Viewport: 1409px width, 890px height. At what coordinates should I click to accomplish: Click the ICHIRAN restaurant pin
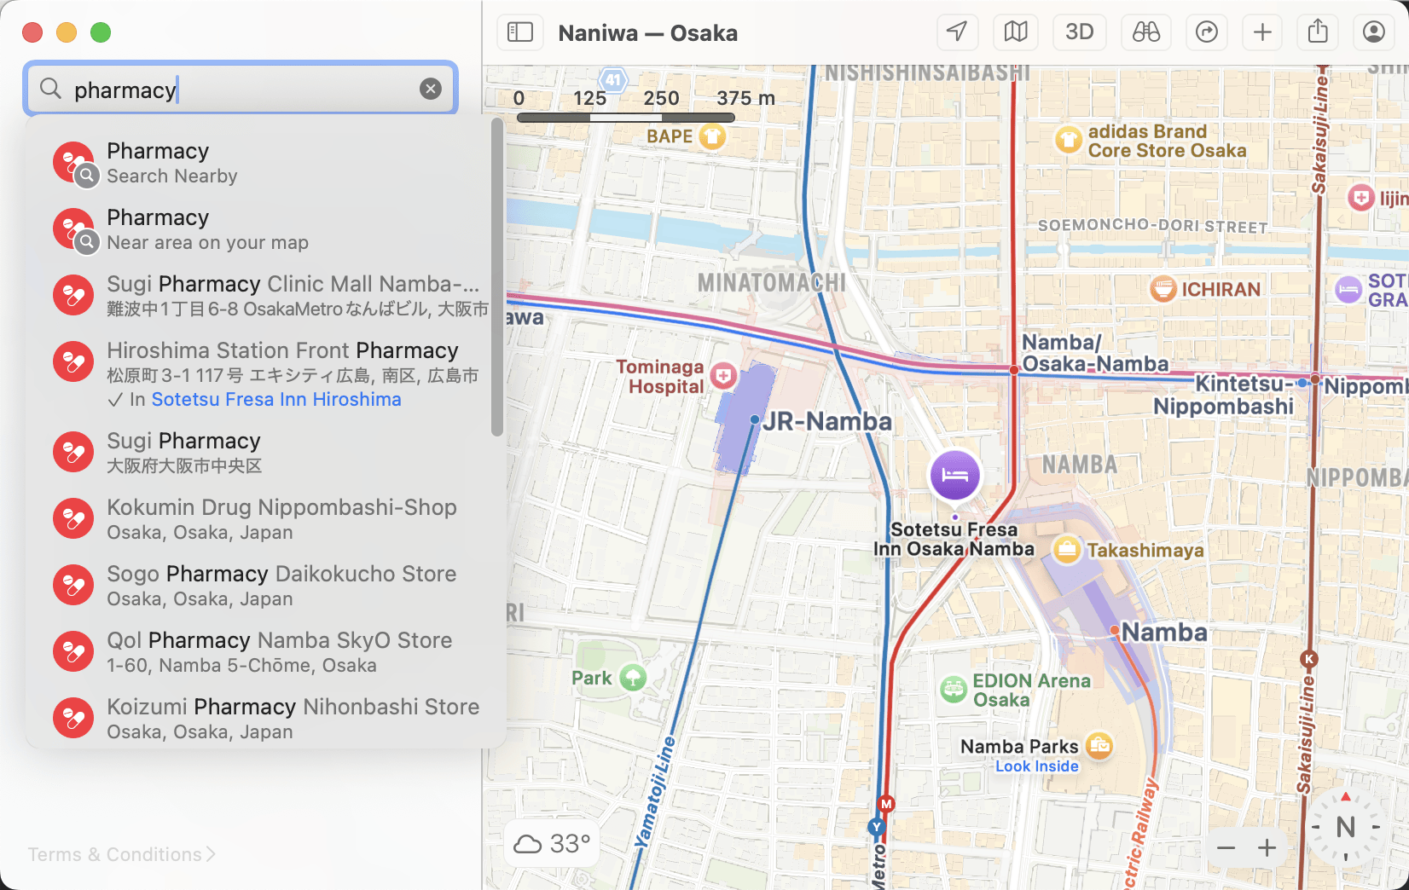click(x=1163, y=289)
